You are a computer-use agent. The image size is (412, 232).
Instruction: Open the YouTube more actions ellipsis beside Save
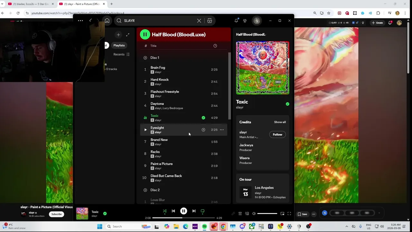coord(314,214)
